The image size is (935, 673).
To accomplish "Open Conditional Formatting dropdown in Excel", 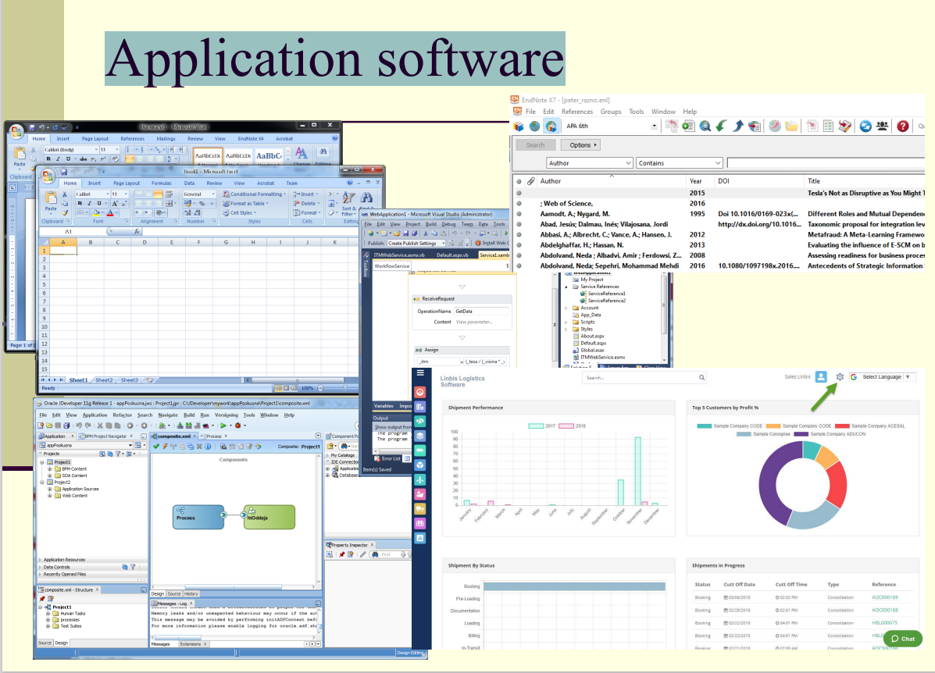I will (255, 194).
